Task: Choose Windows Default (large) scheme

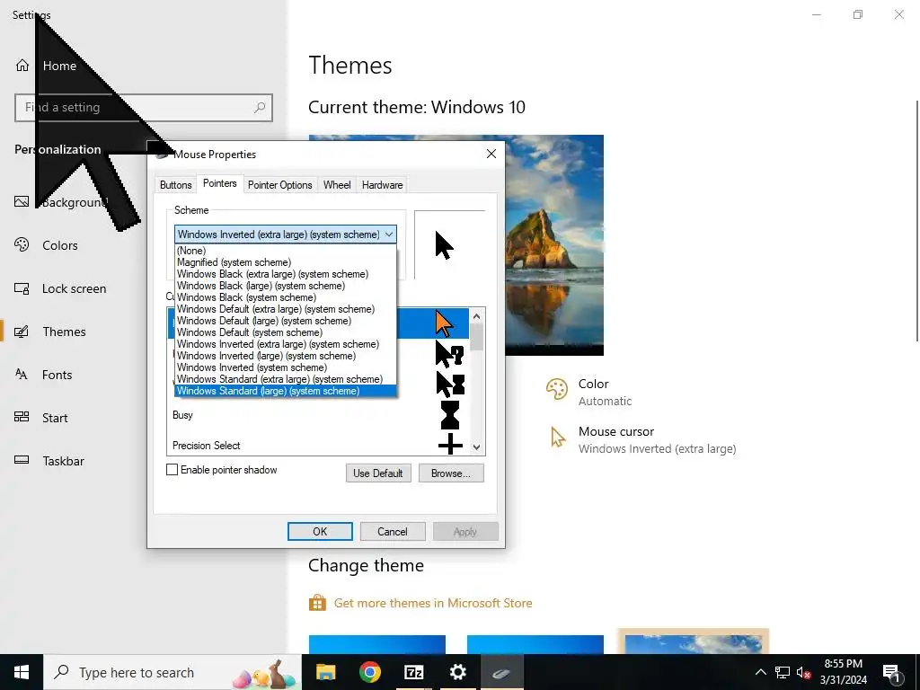Action: 286,321
